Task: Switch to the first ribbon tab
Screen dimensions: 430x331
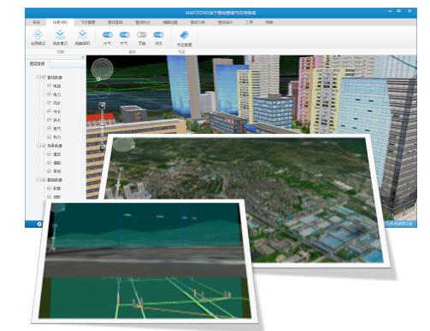Action: click(x=36, y=22)
